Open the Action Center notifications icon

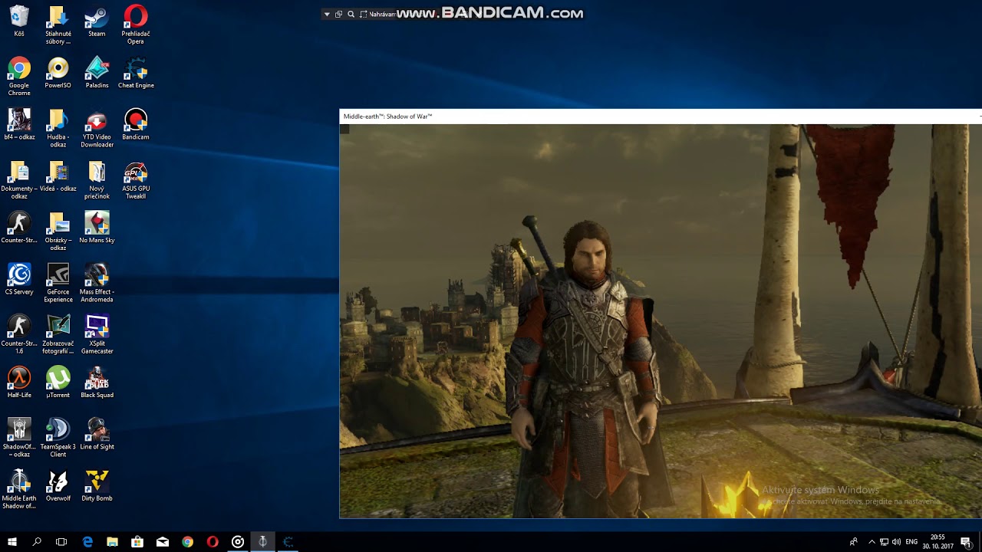pyautogui.click(x=966, y=542)
